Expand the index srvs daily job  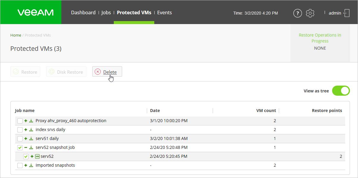pos(26,130)
